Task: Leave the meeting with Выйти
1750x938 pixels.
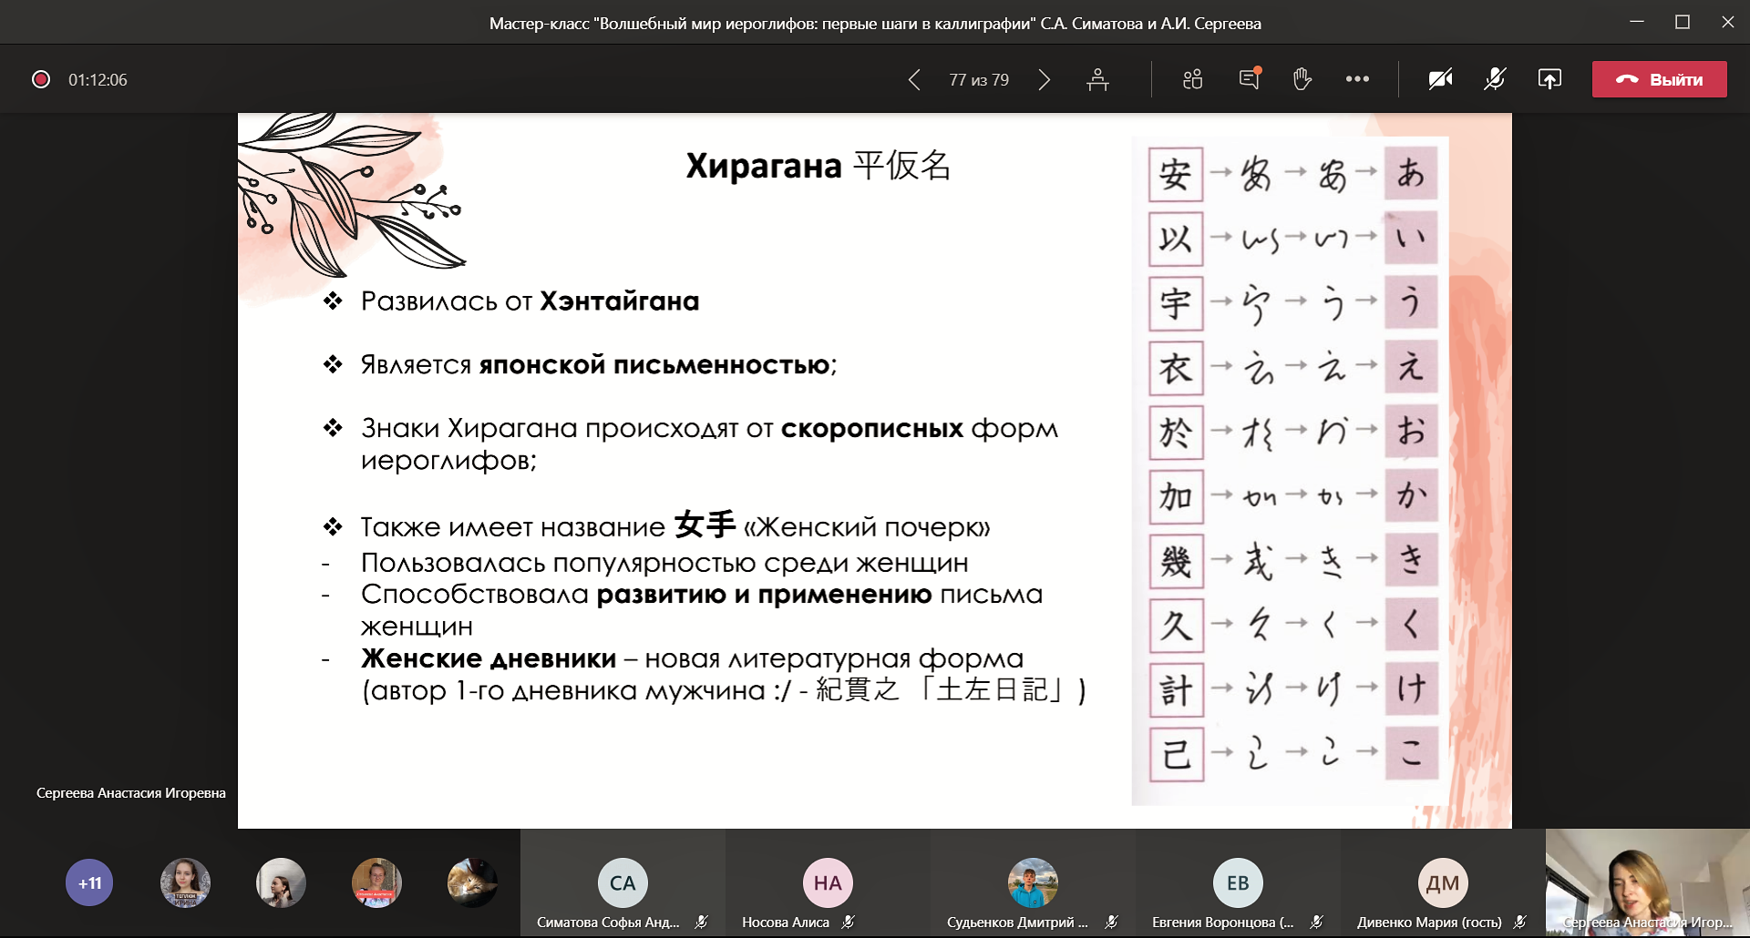Action: pyautogui.click(x=1659, y=79)
